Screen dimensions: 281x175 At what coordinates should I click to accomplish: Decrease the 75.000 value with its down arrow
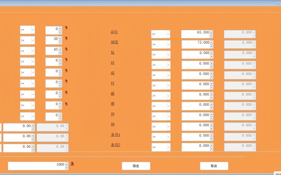point(211,46)
